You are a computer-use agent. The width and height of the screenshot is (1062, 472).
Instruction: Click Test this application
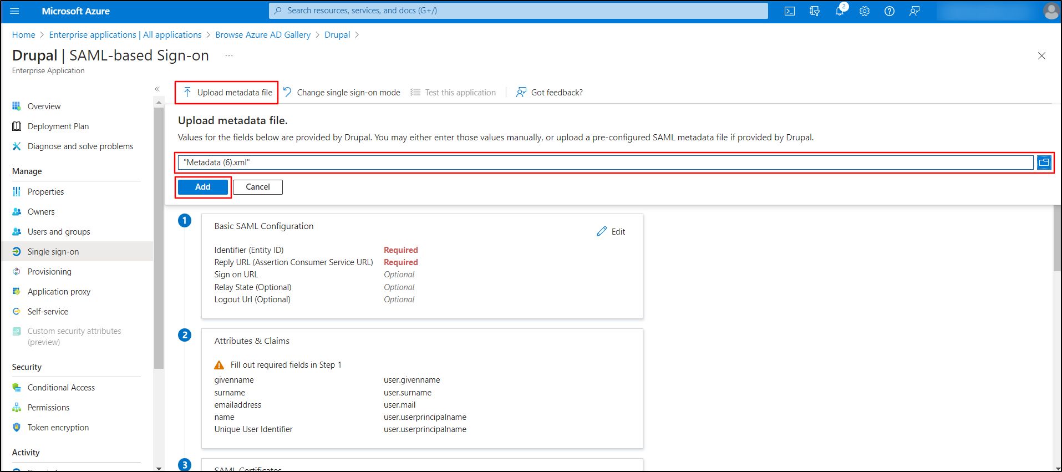[x=453, y=93]
